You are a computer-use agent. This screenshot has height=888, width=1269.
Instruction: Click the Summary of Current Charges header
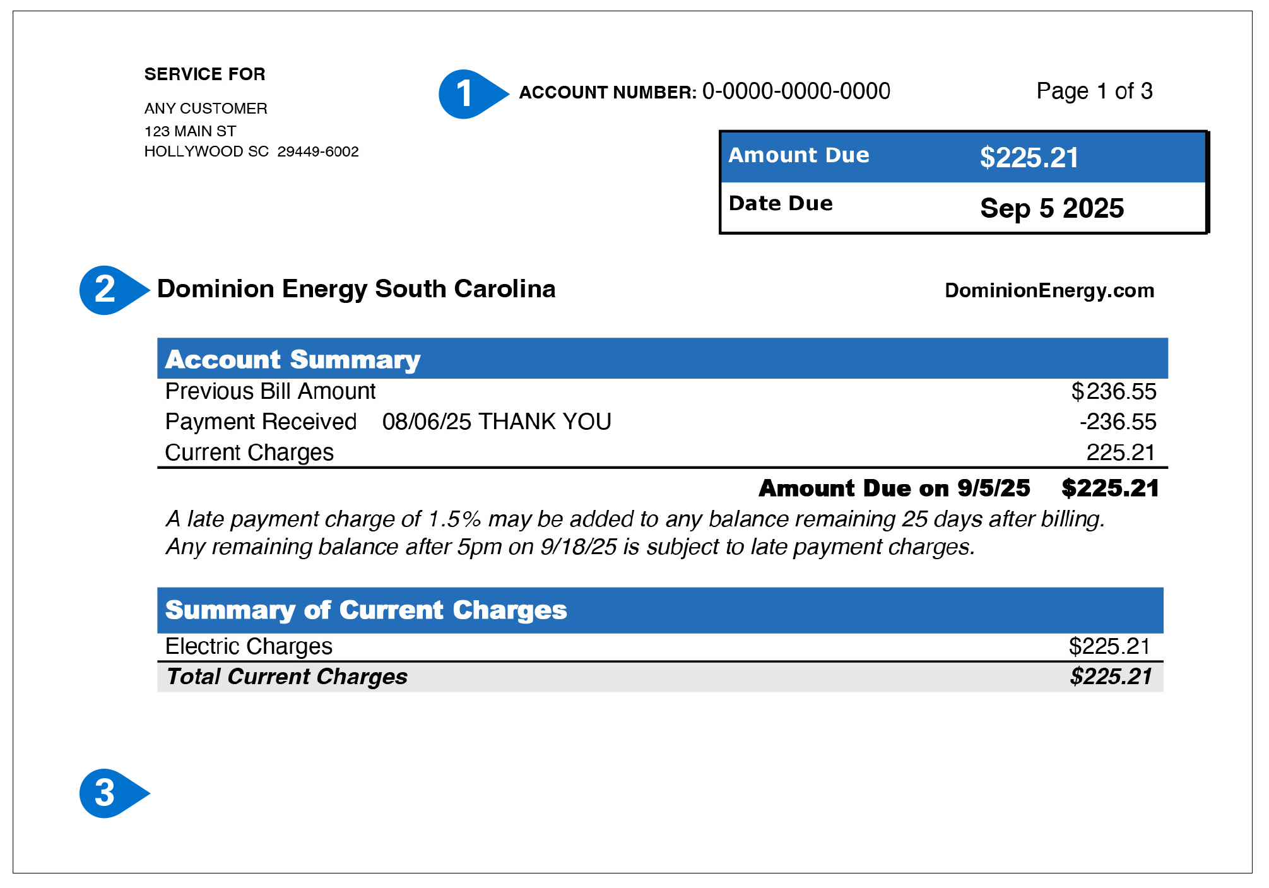coord(660,610)
